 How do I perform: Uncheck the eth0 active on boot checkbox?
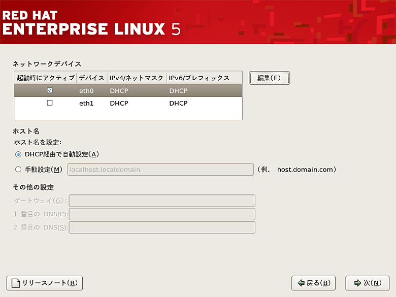[x=49, y=91]
